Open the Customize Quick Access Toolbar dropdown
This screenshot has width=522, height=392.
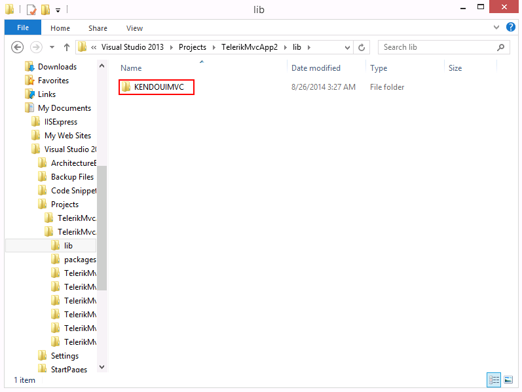(58, 10)
